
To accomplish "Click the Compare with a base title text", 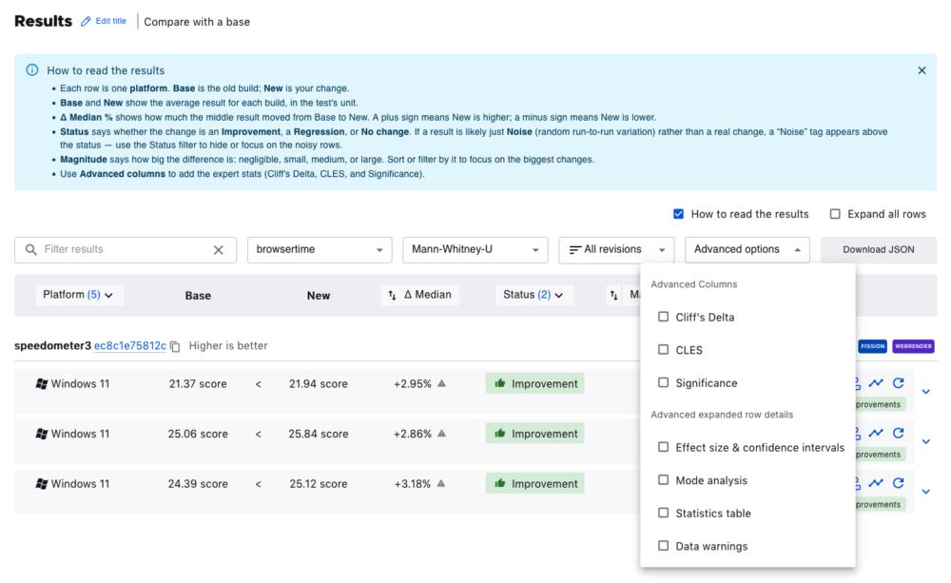I will tap(197, 22).
